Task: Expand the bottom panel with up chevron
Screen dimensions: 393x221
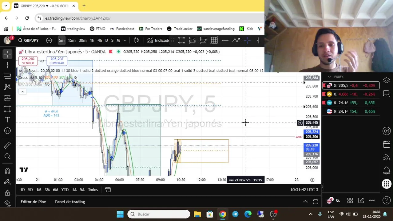Action: pyautogui.click(x=305, y=202)
